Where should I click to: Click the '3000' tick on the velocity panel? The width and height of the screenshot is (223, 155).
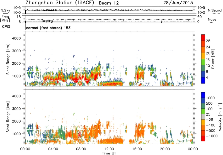[x=16, y=109]
